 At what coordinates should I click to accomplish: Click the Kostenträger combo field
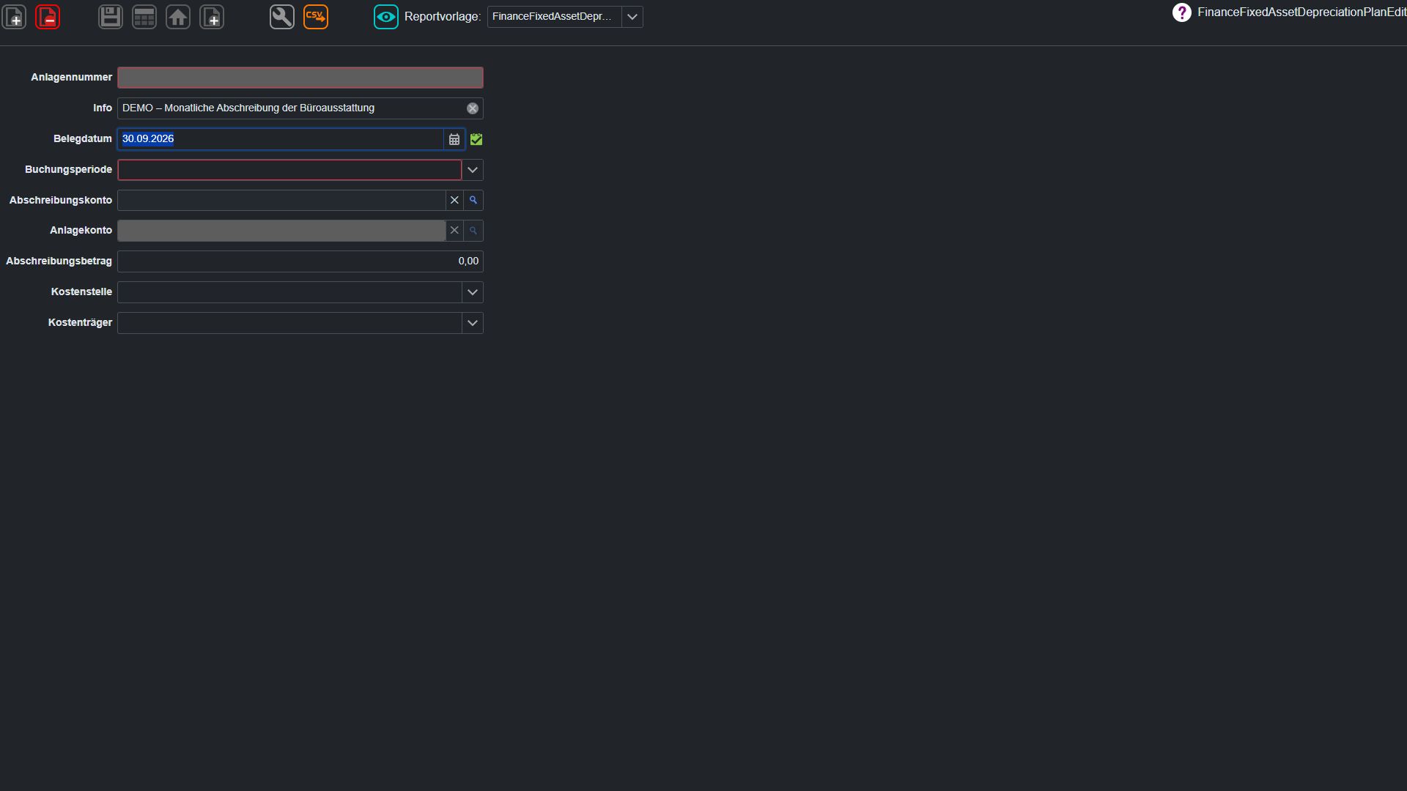(289, 323)
